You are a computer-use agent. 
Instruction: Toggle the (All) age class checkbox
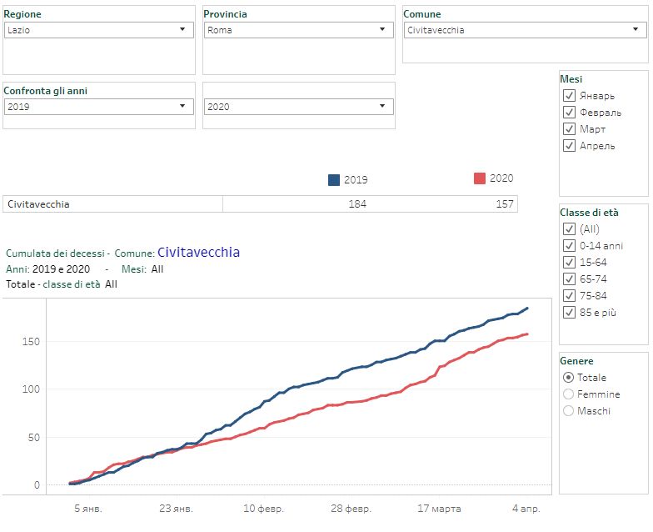click(x=570, y=229)
